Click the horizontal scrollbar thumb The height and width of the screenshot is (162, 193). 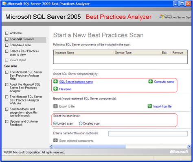tap(90, 147)
